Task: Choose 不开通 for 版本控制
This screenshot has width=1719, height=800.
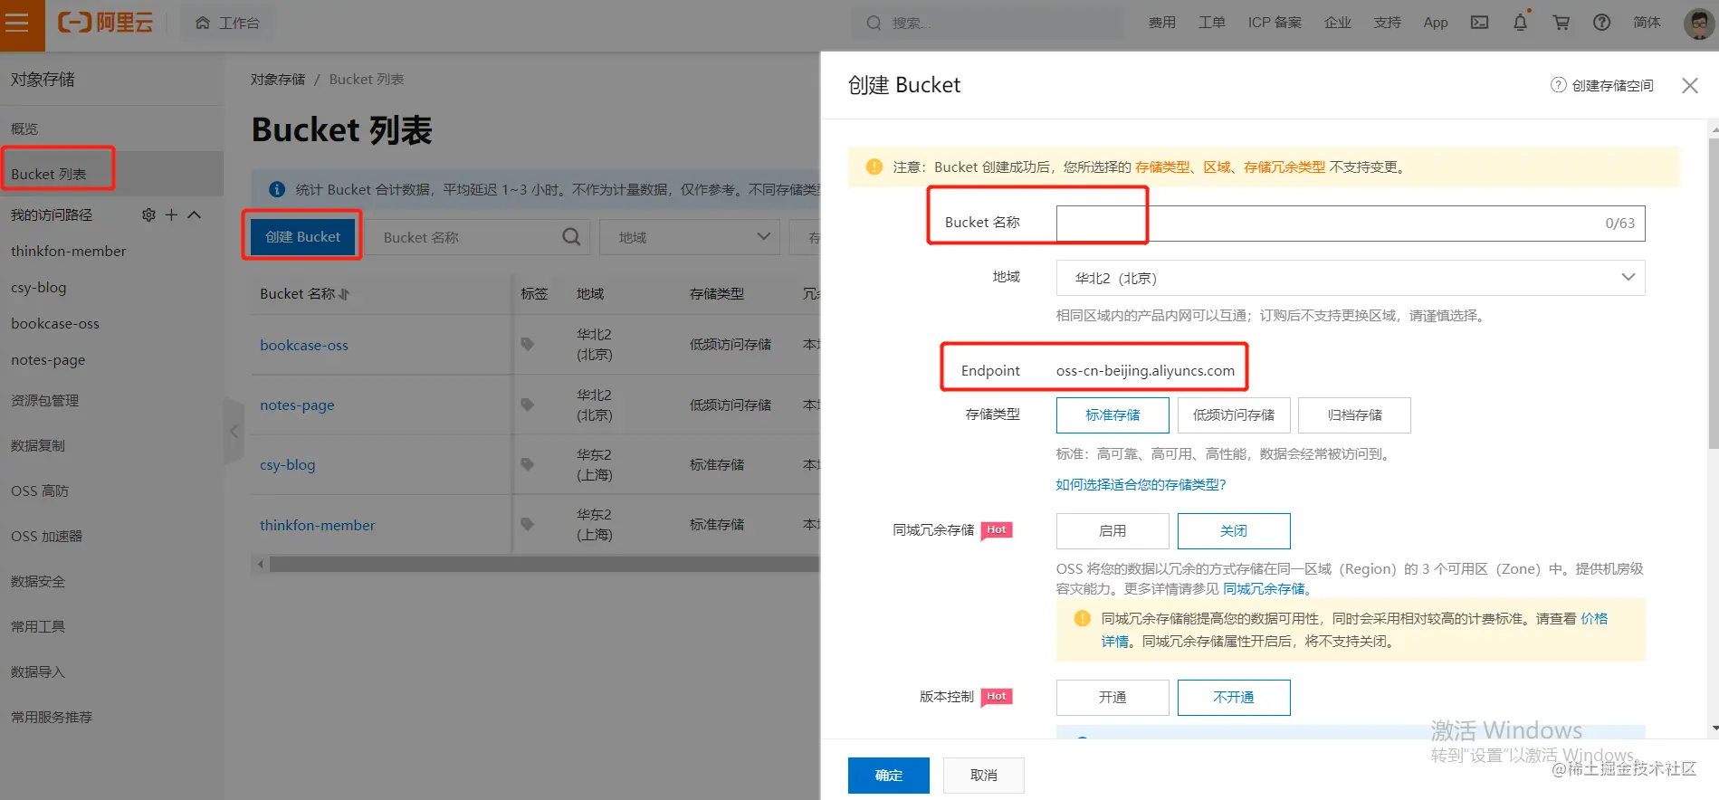Action: pyautogui.click(x=1233, y=698)
